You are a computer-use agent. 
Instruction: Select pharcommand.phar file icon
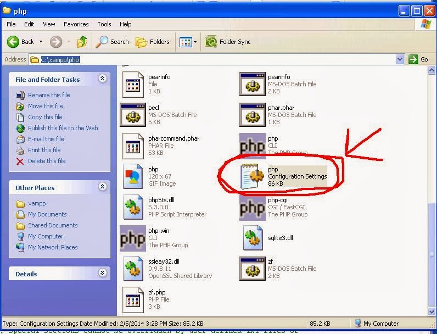click(x=133, y=146)
